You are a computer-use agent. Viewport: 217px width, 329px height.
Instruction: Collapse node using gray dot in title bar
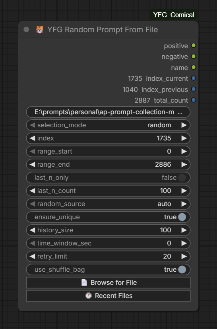(26, 29)
